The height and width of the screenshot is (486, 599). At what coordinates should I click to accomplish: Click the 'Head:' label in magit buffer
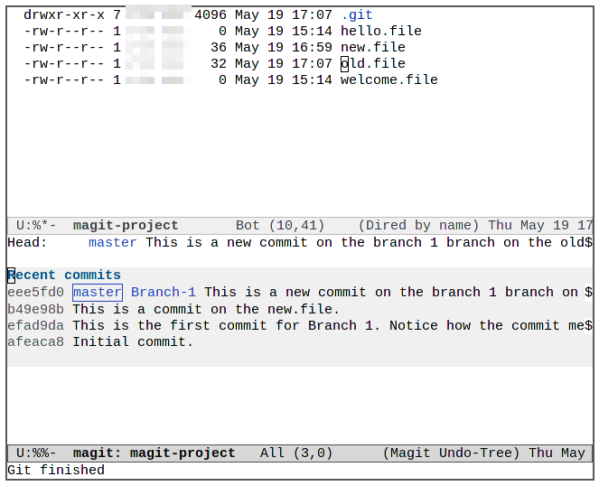27,243
